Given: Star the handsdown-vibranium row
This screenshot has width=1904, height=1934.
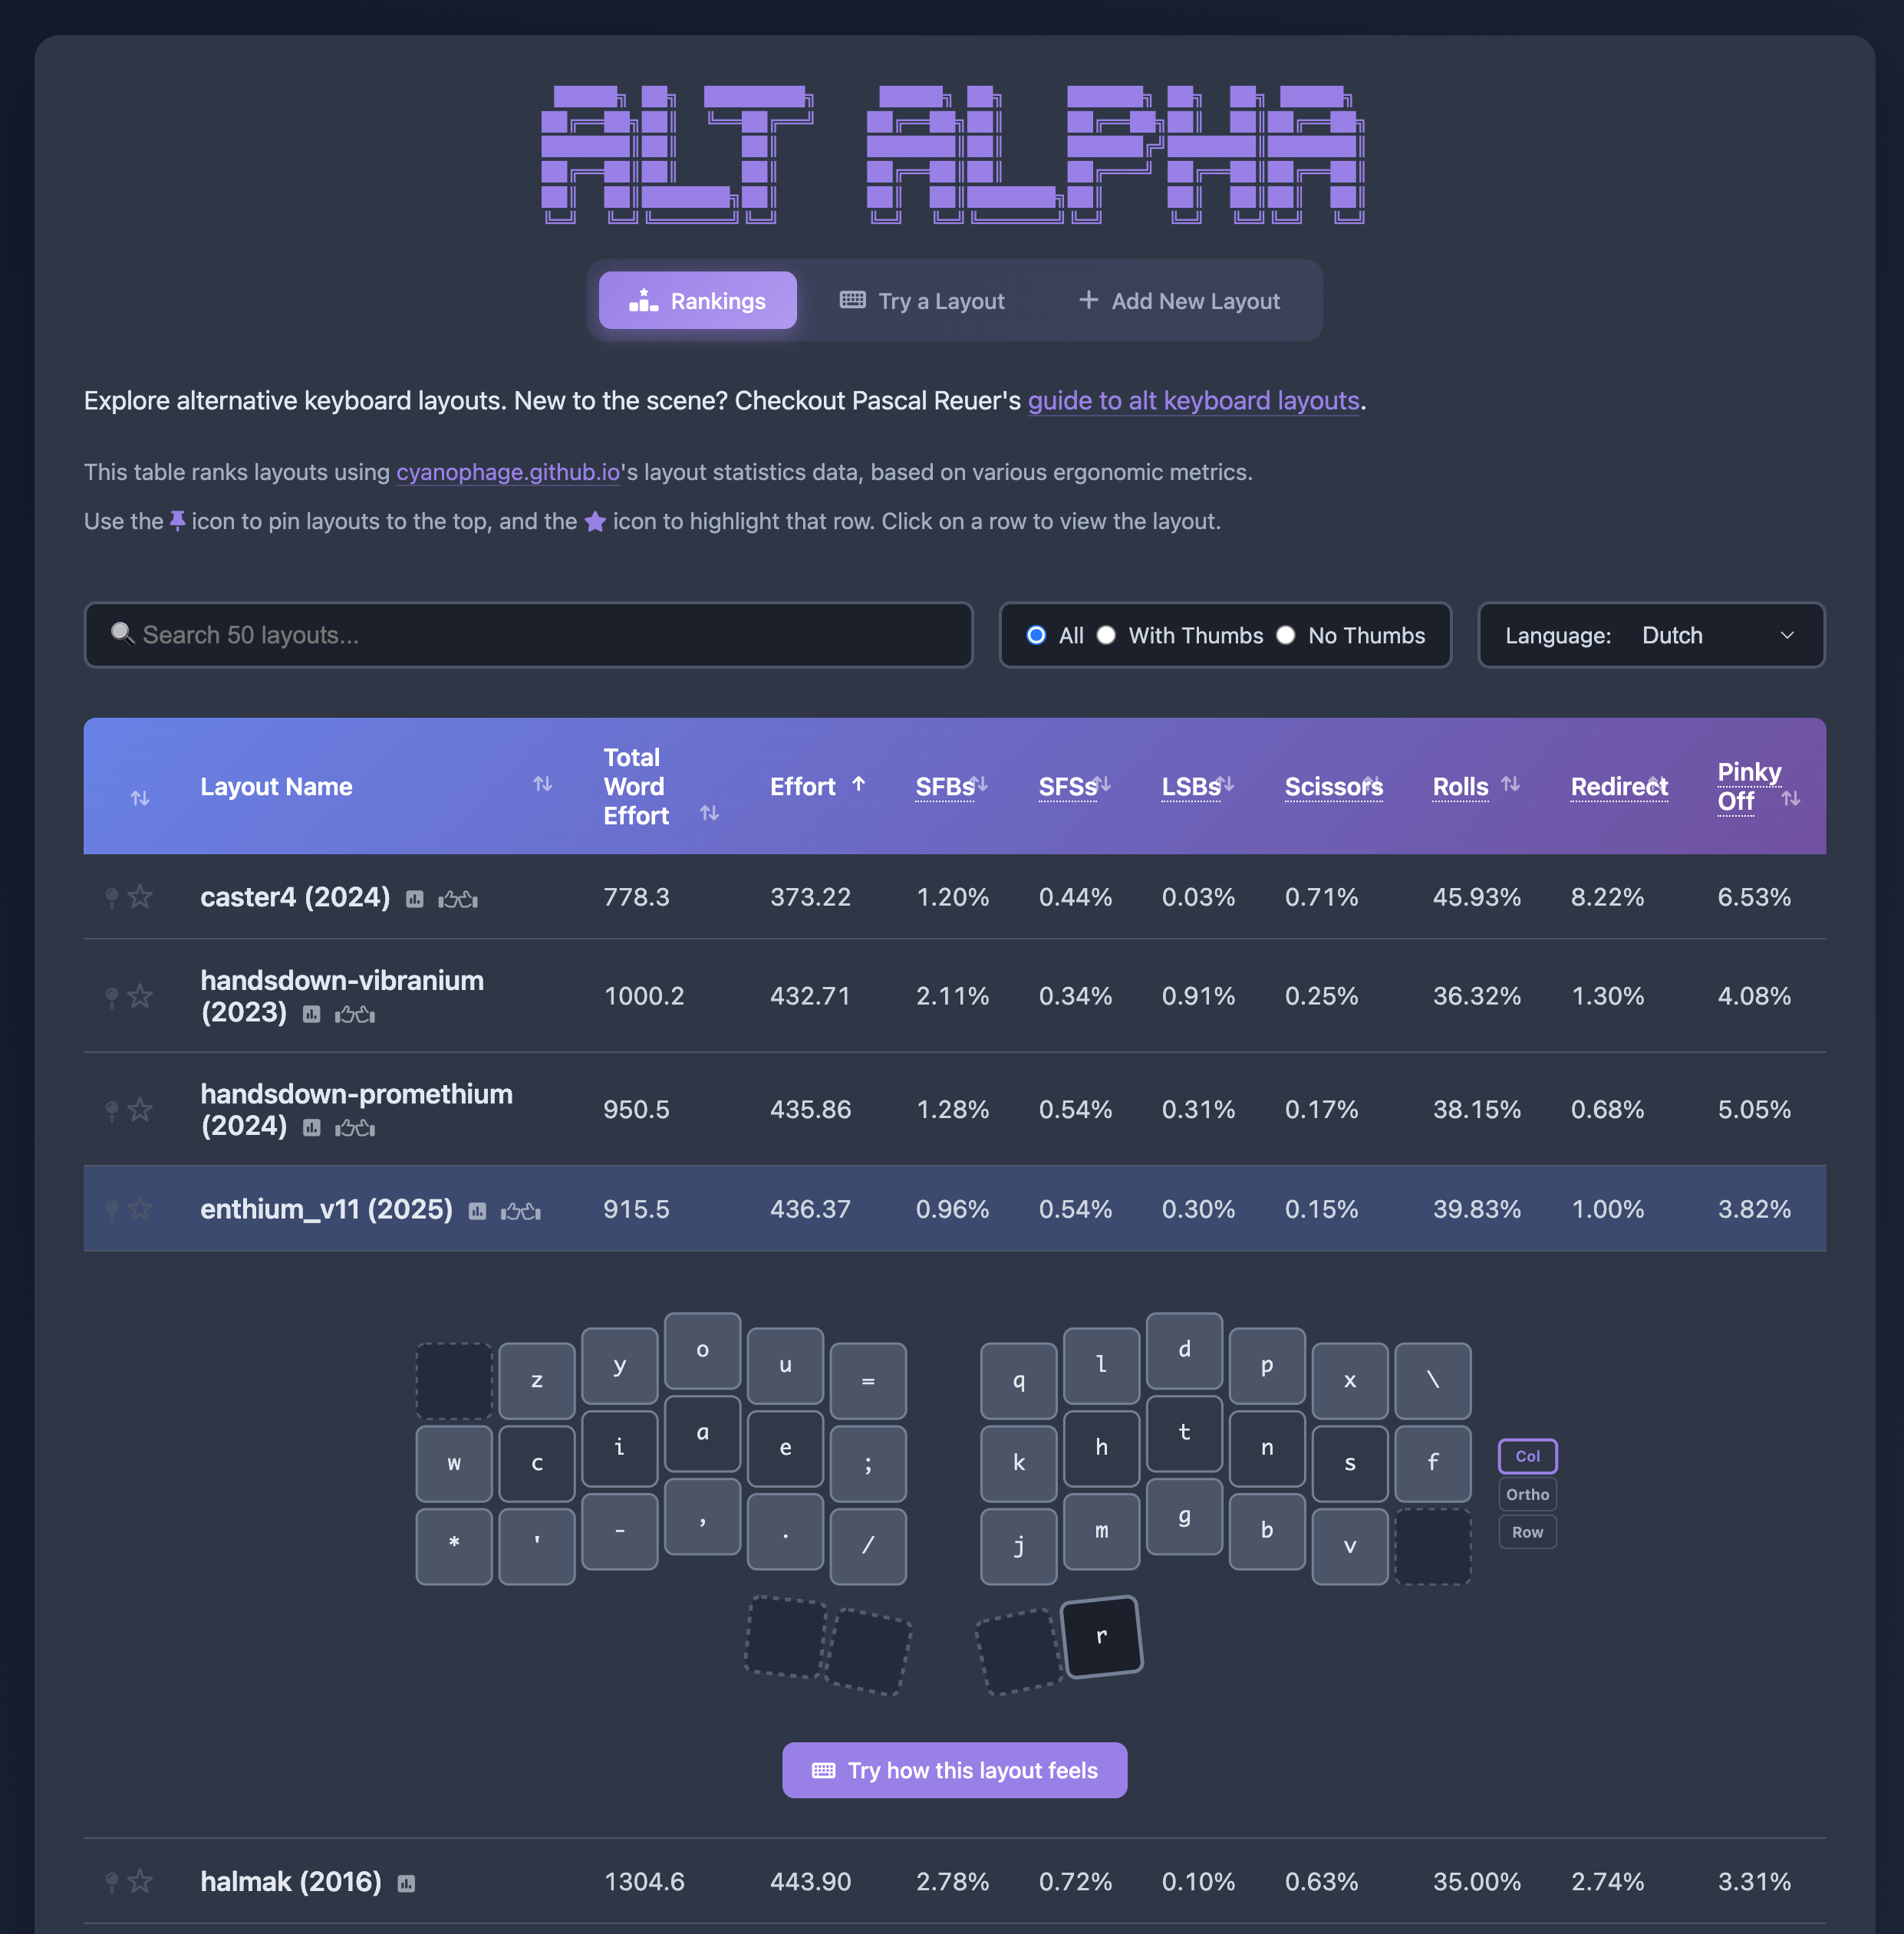Looking at the screenshot, I should click(141, 995).
